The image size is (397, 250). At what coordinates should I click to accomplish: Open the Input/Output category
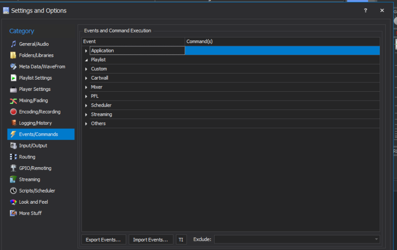pyautogui.click(x=33, y=146)
